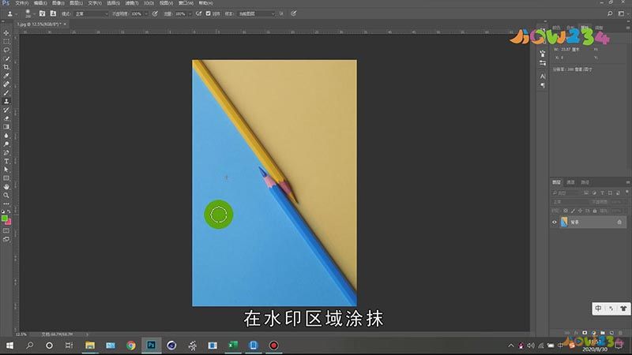This screenshot has width=632, height=355.
Task: Click the foreground green color swatch
Action: click(x=5, y=219)
